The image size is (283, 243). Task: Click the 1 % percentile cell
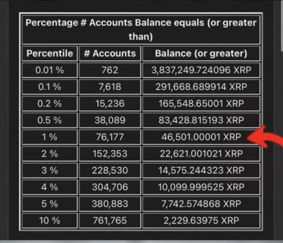coord(50,137)
